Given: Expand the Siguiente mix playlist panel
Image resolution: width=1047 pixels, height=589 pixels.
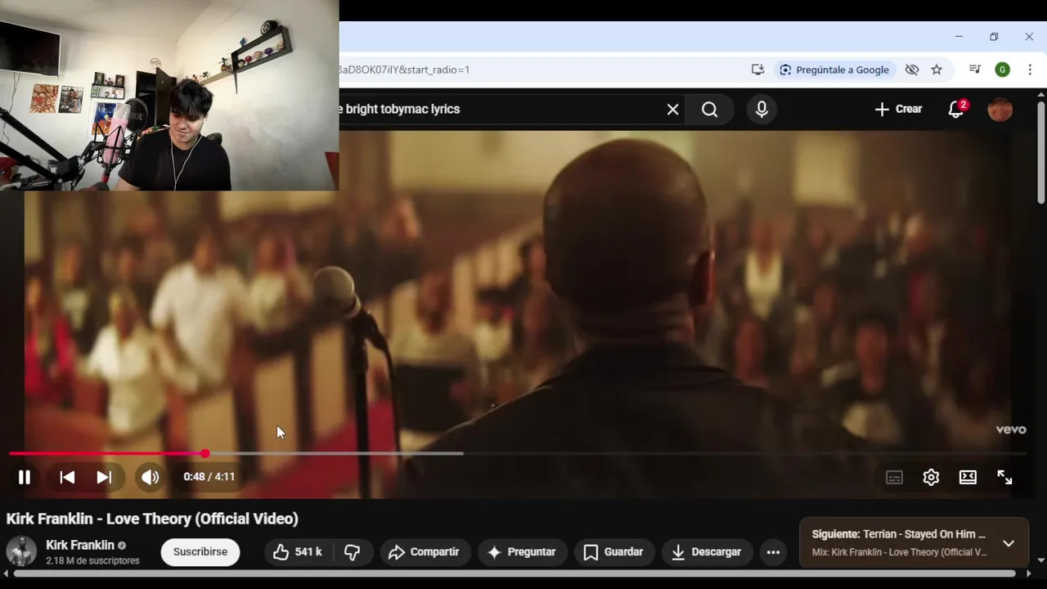Looking at the screenshot, I should tap(1009, 543).
